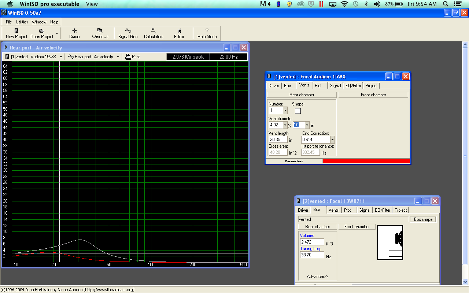The width and height of the screenshot is (469, 293).
Task: Select Plot tab in Focal Audiom 15WX window
Action: pyautogui.click(x=318, y=85)
